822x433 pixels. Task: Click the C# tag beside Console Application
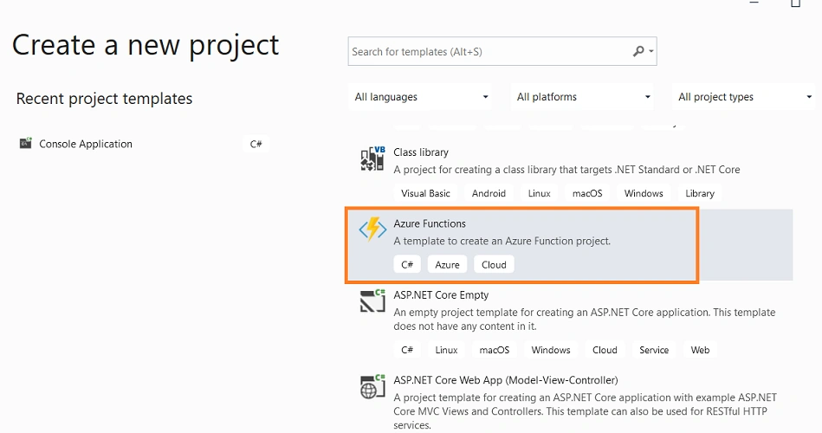tap(256, 144)
